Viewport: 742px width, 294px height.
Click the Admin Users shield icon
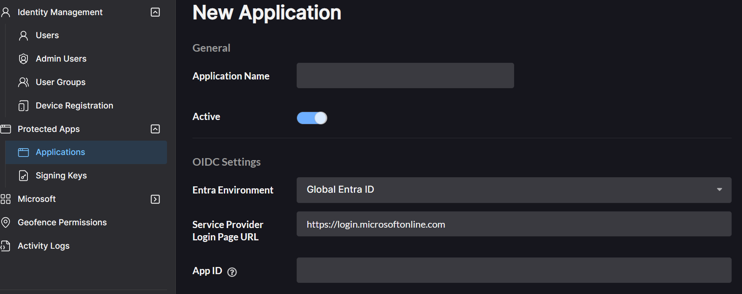point(23,59)
